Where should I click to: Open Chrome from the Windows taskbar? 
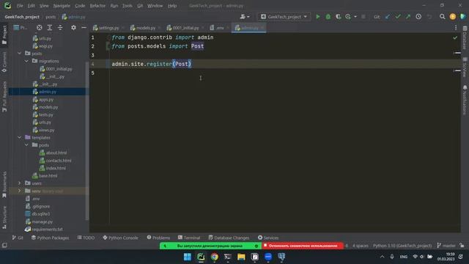[x=214, y=257]
